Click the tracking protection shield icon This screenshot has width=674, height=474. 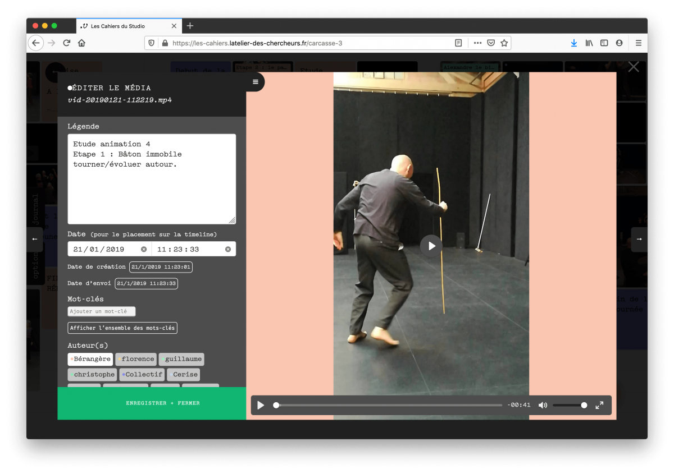coord(152,43)
